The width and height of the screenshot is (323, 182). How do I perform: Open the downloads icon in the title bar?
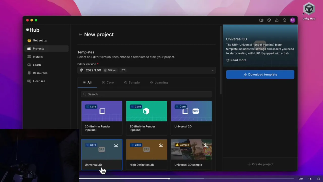pos(277,20)
